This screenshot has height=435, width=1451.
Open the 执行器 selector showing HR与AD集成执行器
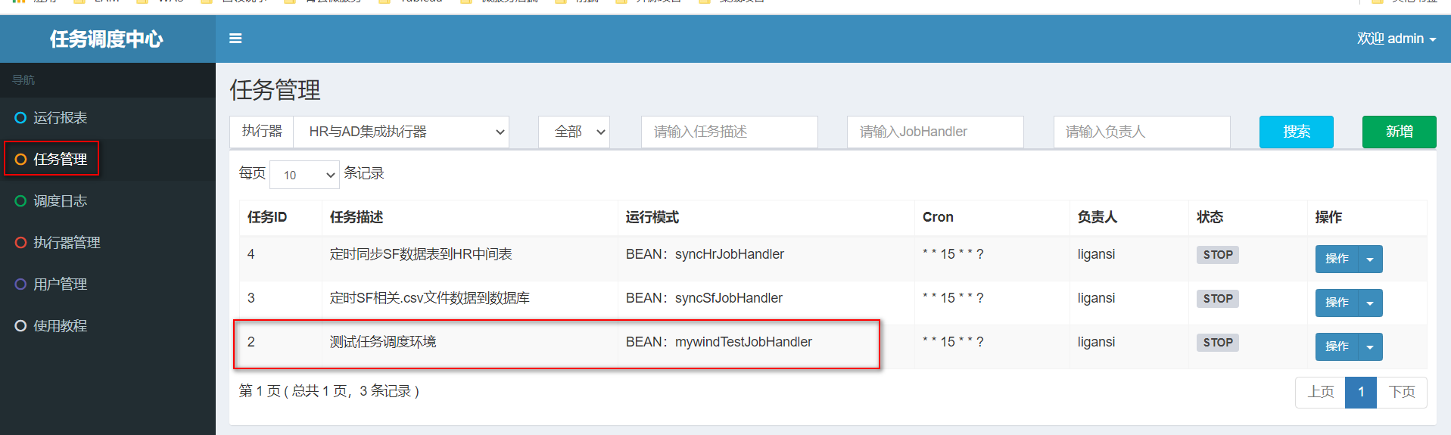coord(401,132)
